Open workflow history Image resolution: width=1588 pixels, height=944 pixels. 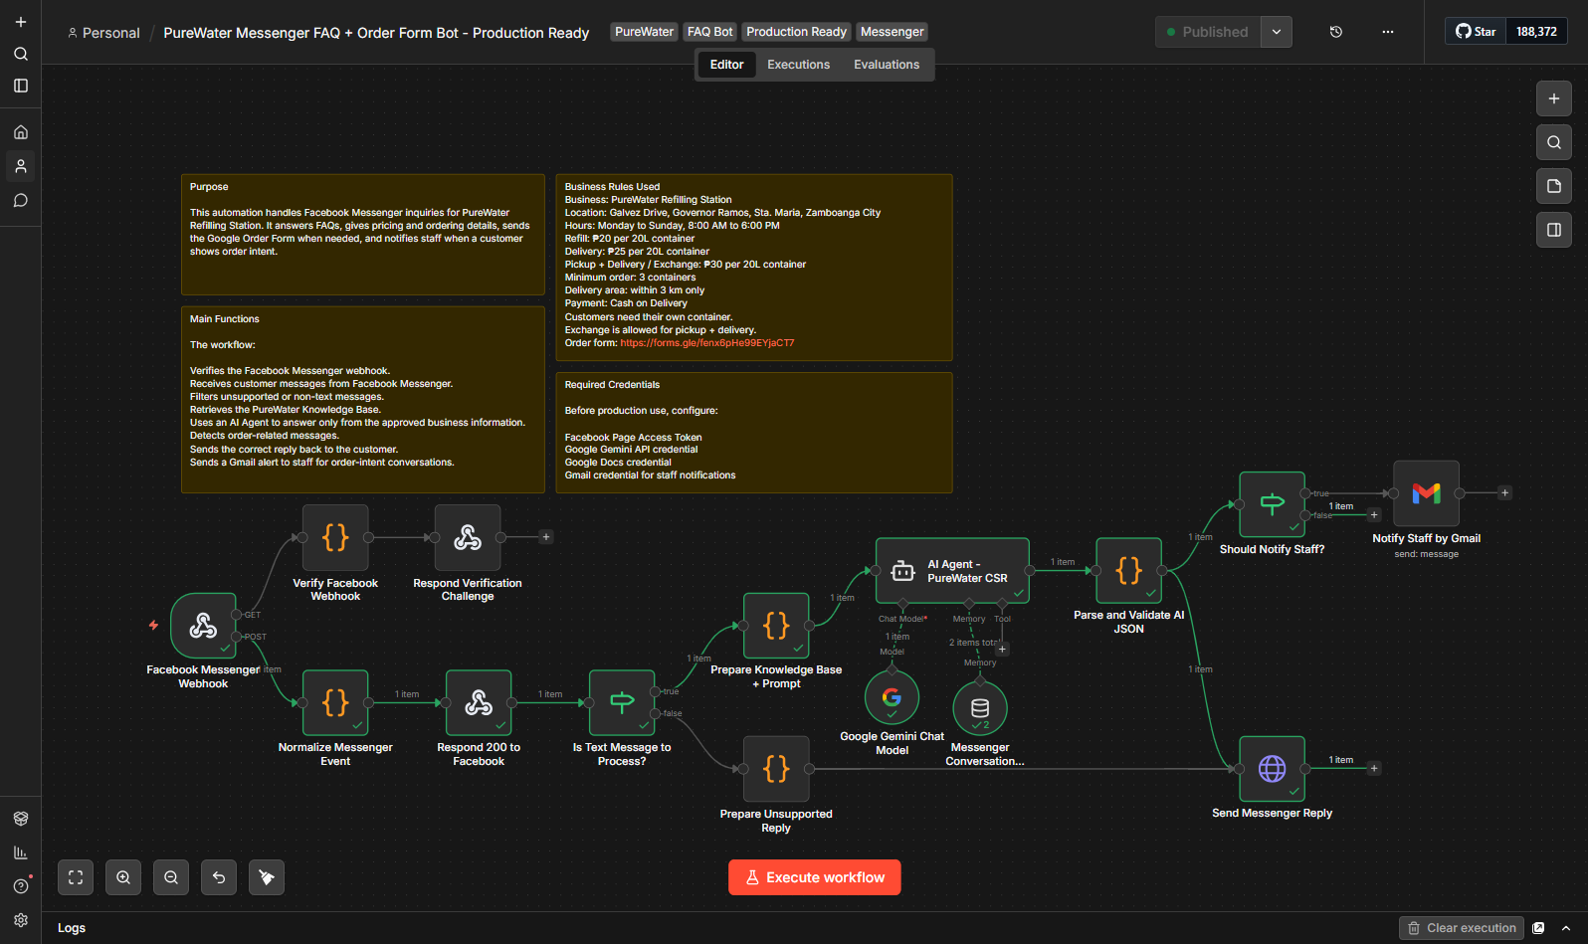point(1336,32)
